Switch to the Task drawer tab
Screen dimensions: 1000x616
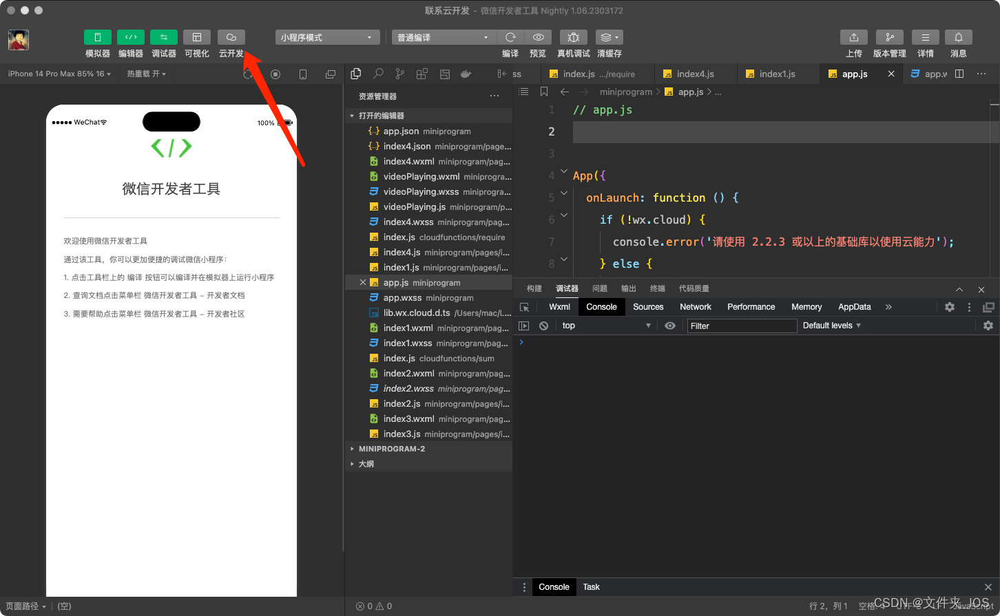[x=591, y=587]
